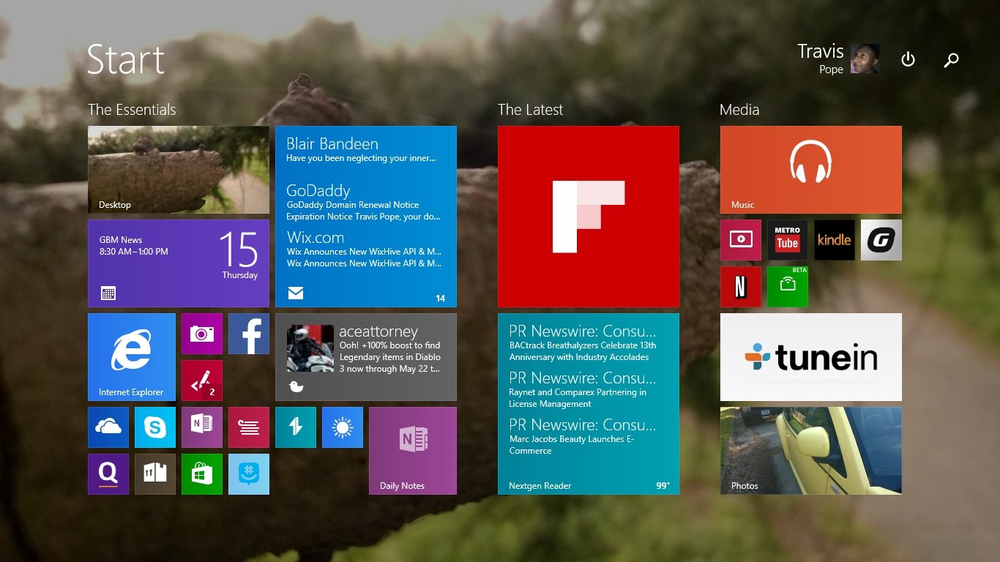Viewport: 1000px width, 562px height.
Task: Open the teal lightning bolt tile
Action: [x=296, y=427]
